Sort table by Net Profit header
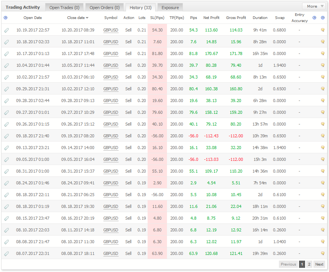 (211, 18)
